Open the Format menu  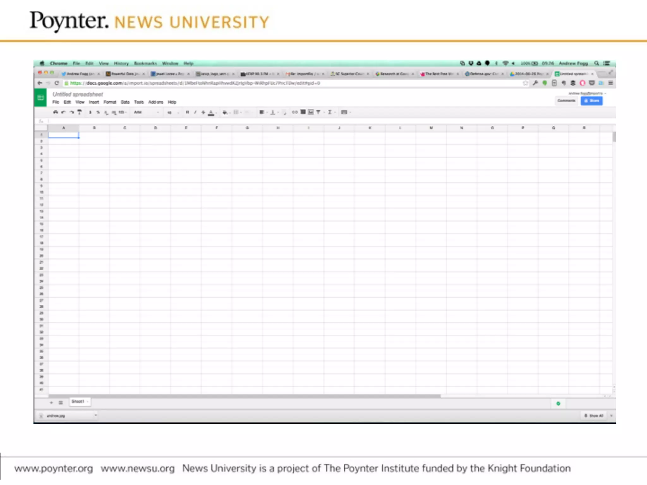pyautogui.click(x=110, y=102)
